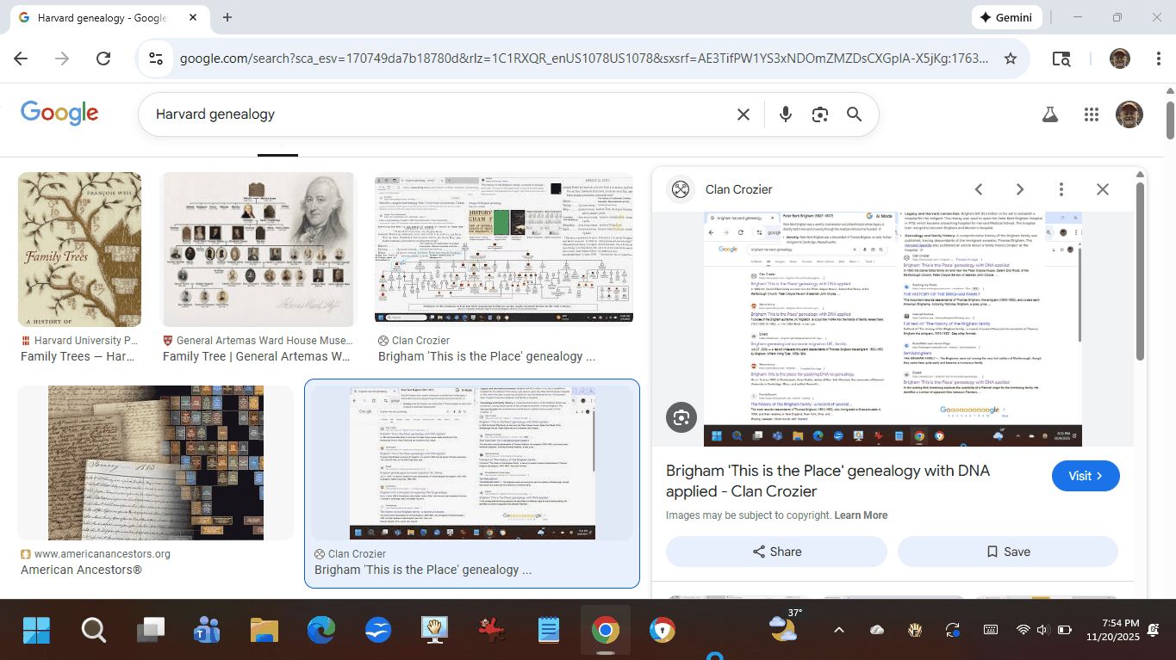The width and height of the screenshot is (1176, 660).
Task: Open the Google apps grid
Action: (1091, 114)
